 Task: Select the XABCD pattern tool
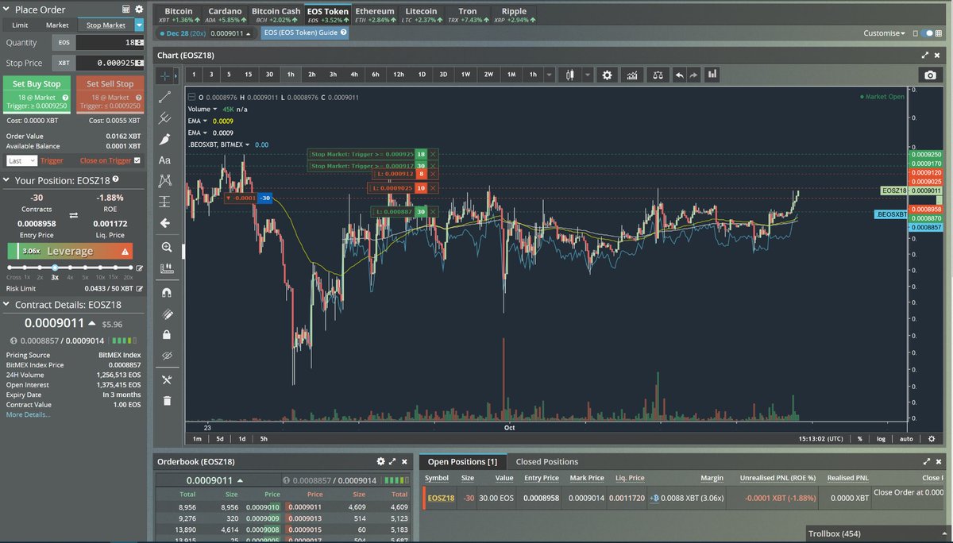(165, 181)
